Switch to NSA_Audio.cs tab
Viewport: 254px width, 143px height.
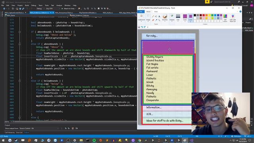[108, 13]
